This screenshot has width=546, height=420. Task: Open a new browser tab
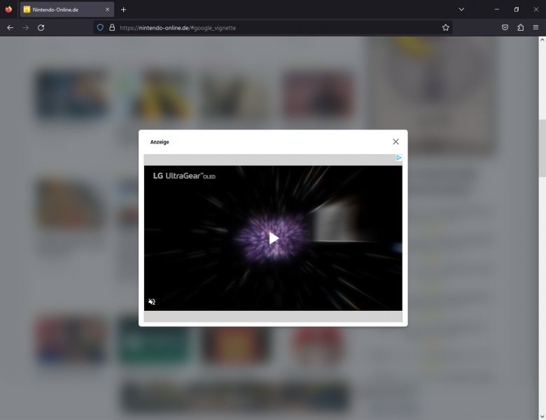[123, 10]
